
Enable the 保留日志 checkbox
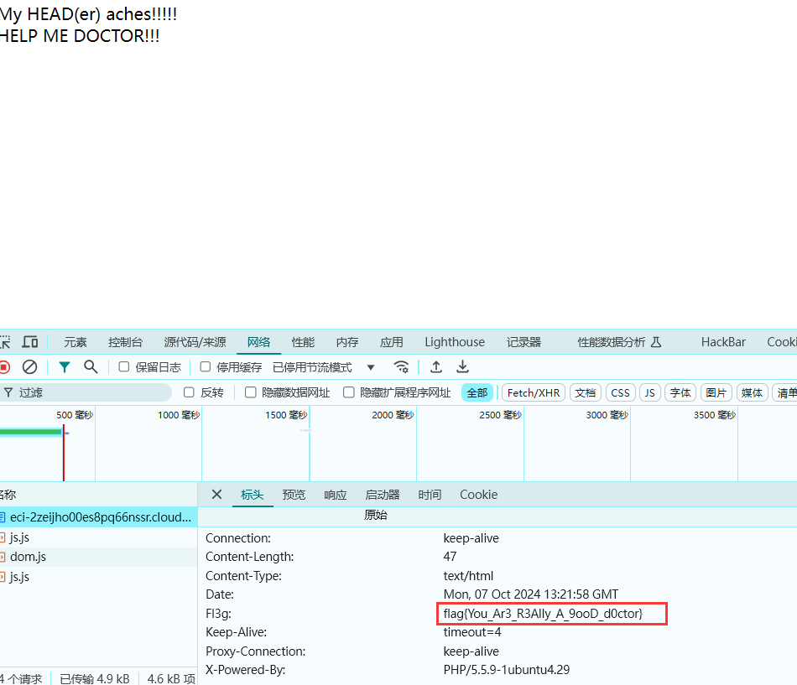pyautogui.click(x=124, y=367)
